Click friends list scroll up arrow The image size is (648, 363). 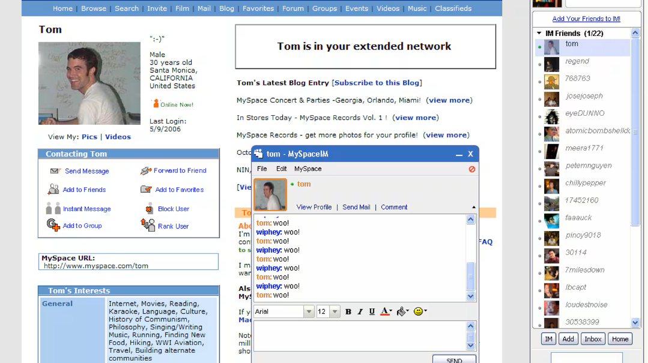pos(635,32)
